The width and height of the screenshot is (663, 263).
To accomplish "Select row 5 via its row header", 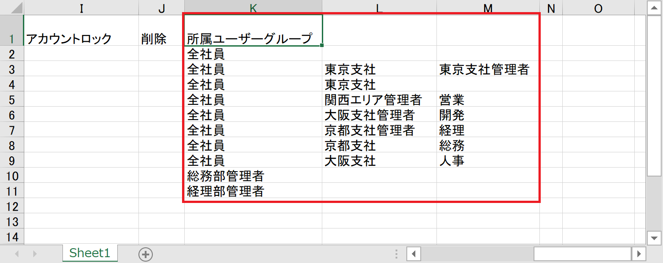I will click(12, 99).
